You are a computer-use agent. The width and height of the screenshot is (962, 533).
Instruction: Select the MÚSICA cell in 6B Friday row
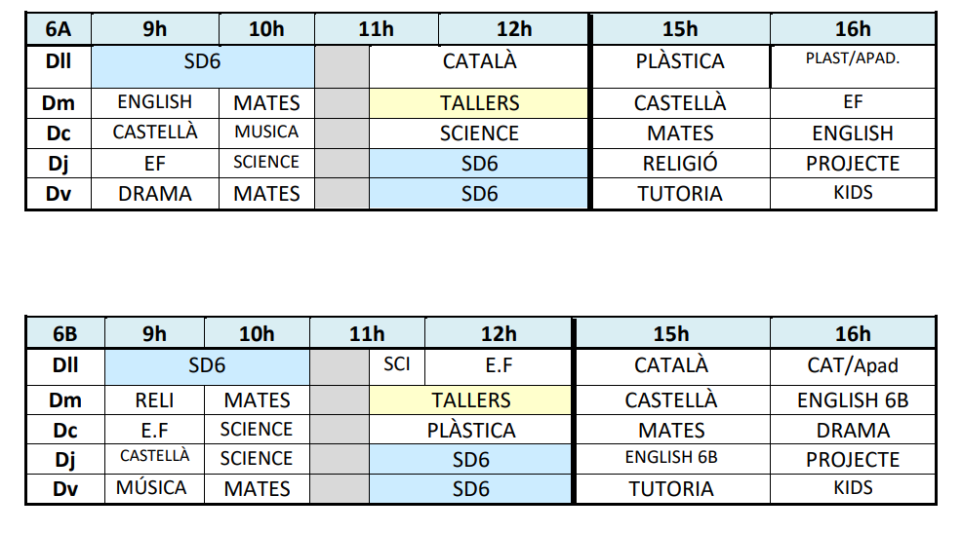152,487
